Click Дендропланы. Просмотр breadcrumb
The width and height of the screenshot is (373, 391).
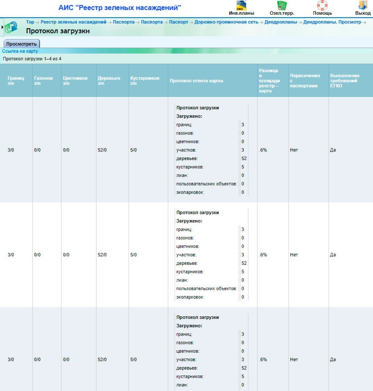[332, 22]
